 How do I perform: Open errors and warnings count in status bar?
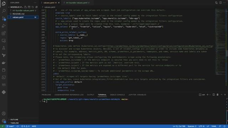click(25, 126)
